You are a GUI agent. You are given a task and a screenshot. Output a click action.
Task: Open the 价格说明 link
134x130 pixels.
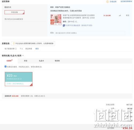pyautogui.click(x=113, y=2)
